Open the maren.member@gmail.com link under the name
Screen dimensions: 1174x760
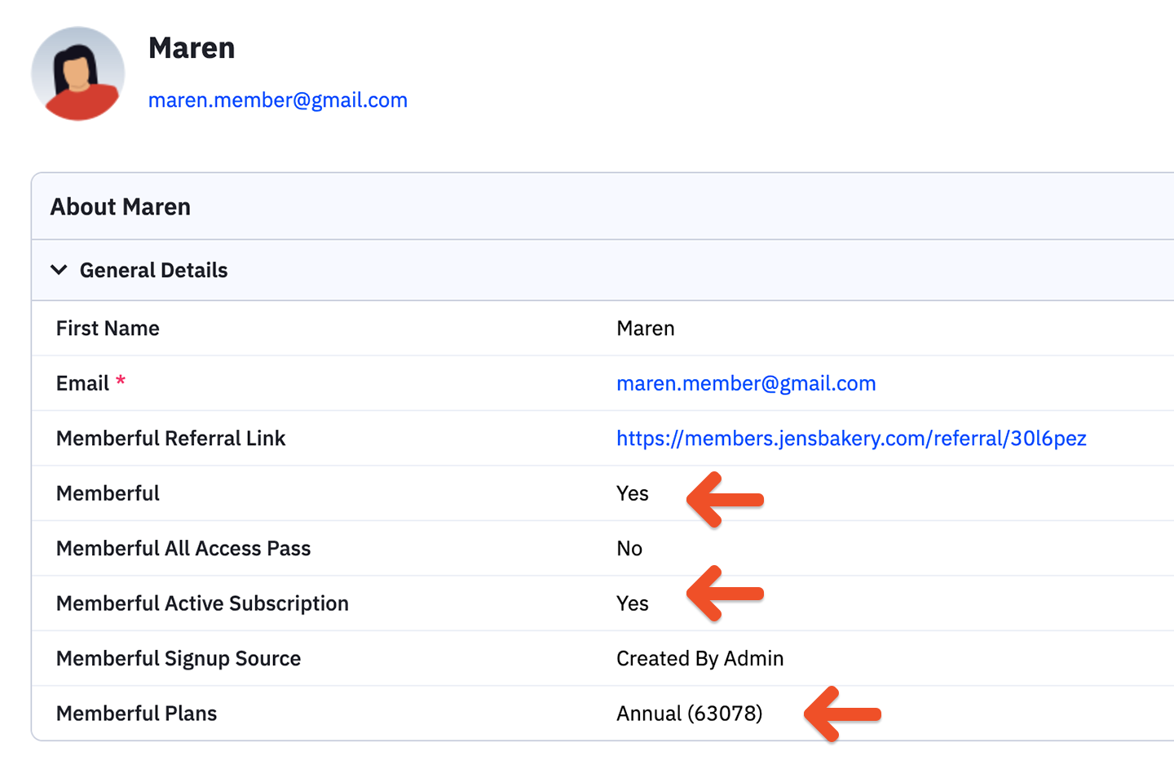(x=278, y=99)
